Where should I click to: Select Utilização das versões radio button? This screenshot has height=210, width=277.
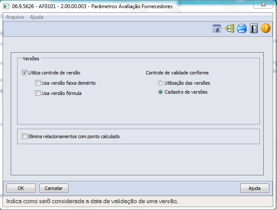(161, 83)
